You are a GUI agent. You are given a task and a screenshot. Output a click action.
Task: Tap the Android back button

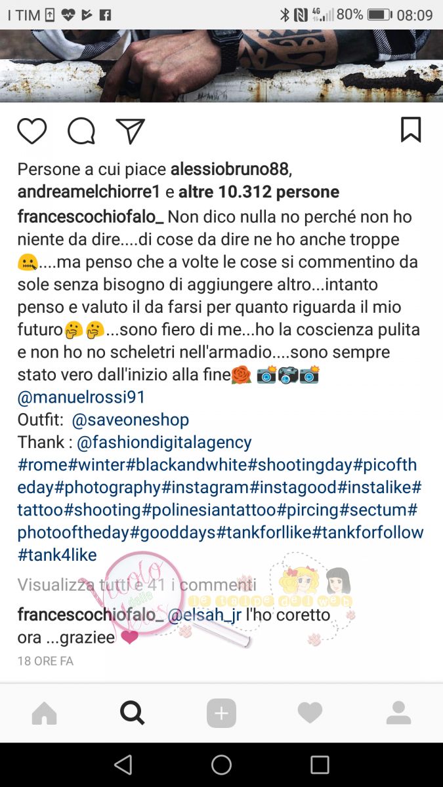pos(123,765)
